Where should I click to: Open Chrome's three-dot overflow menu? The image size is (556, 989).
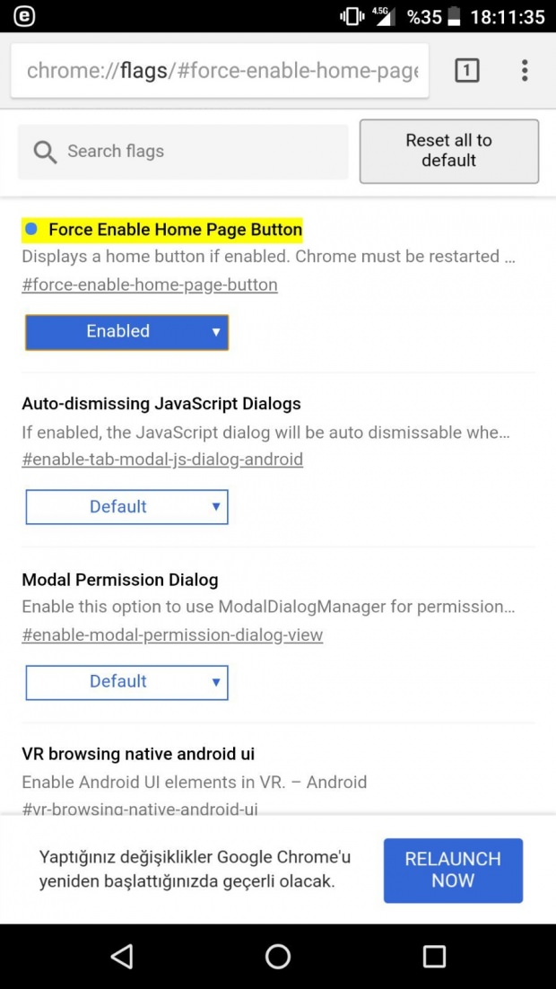[x=525, y=71]
